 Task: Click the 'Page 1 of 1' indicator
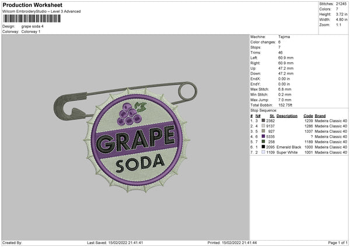pos(338,242)
